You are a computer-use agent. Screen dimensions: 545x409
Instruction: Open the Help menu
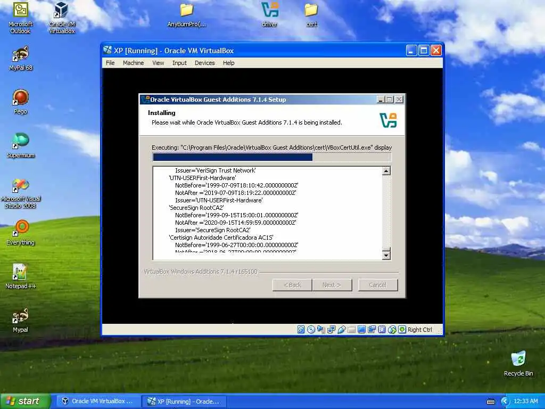229,63
